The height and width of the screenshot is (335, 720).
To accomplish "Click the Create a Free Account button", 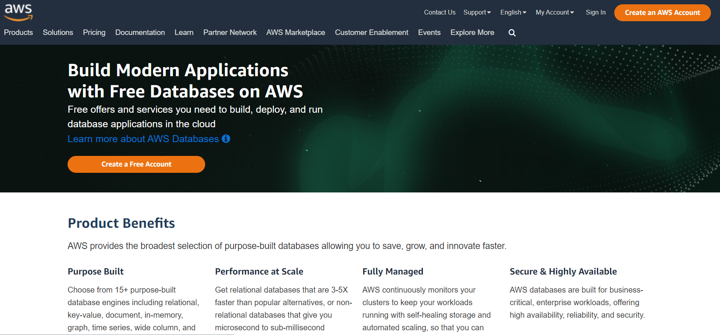I will click(136, 164).
